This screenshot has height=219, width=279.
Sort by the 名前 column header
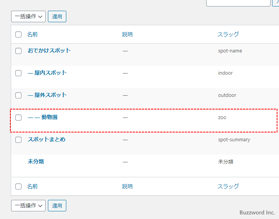(x=32, y=34)
